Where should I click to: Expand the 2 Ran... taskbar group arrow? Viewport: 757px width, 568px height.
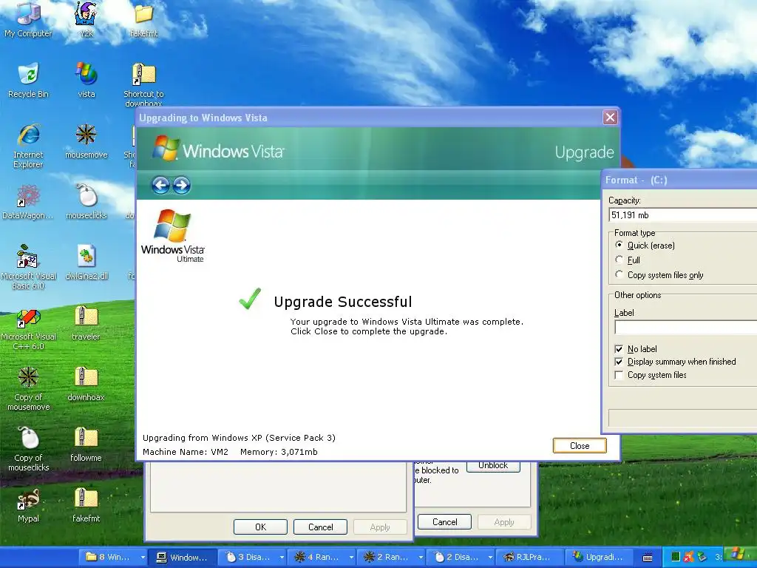(x=421, y=558)
